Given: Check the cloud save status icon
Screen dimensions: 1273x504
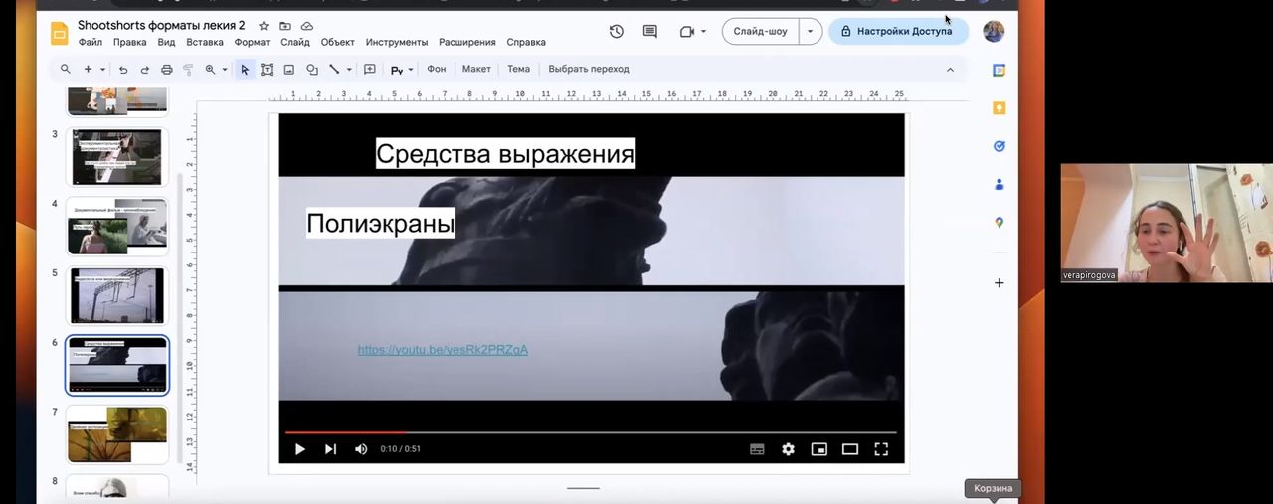Looking at the screenshot, I should coord(307,26).
